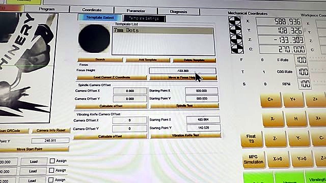Open the Coordinate tab

point(92,10)
